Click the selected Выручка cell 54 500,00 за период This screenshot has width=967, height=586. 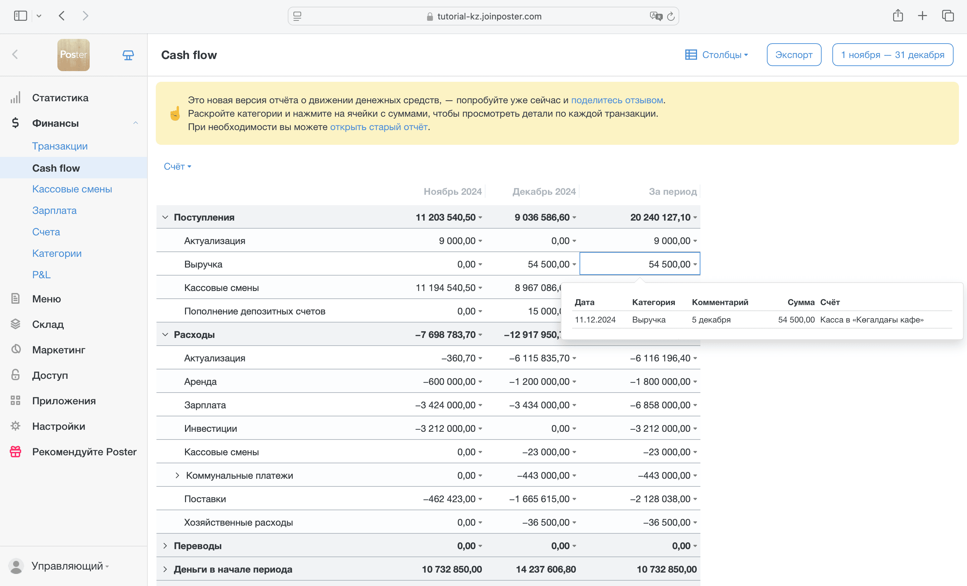[x=640, y=263]
